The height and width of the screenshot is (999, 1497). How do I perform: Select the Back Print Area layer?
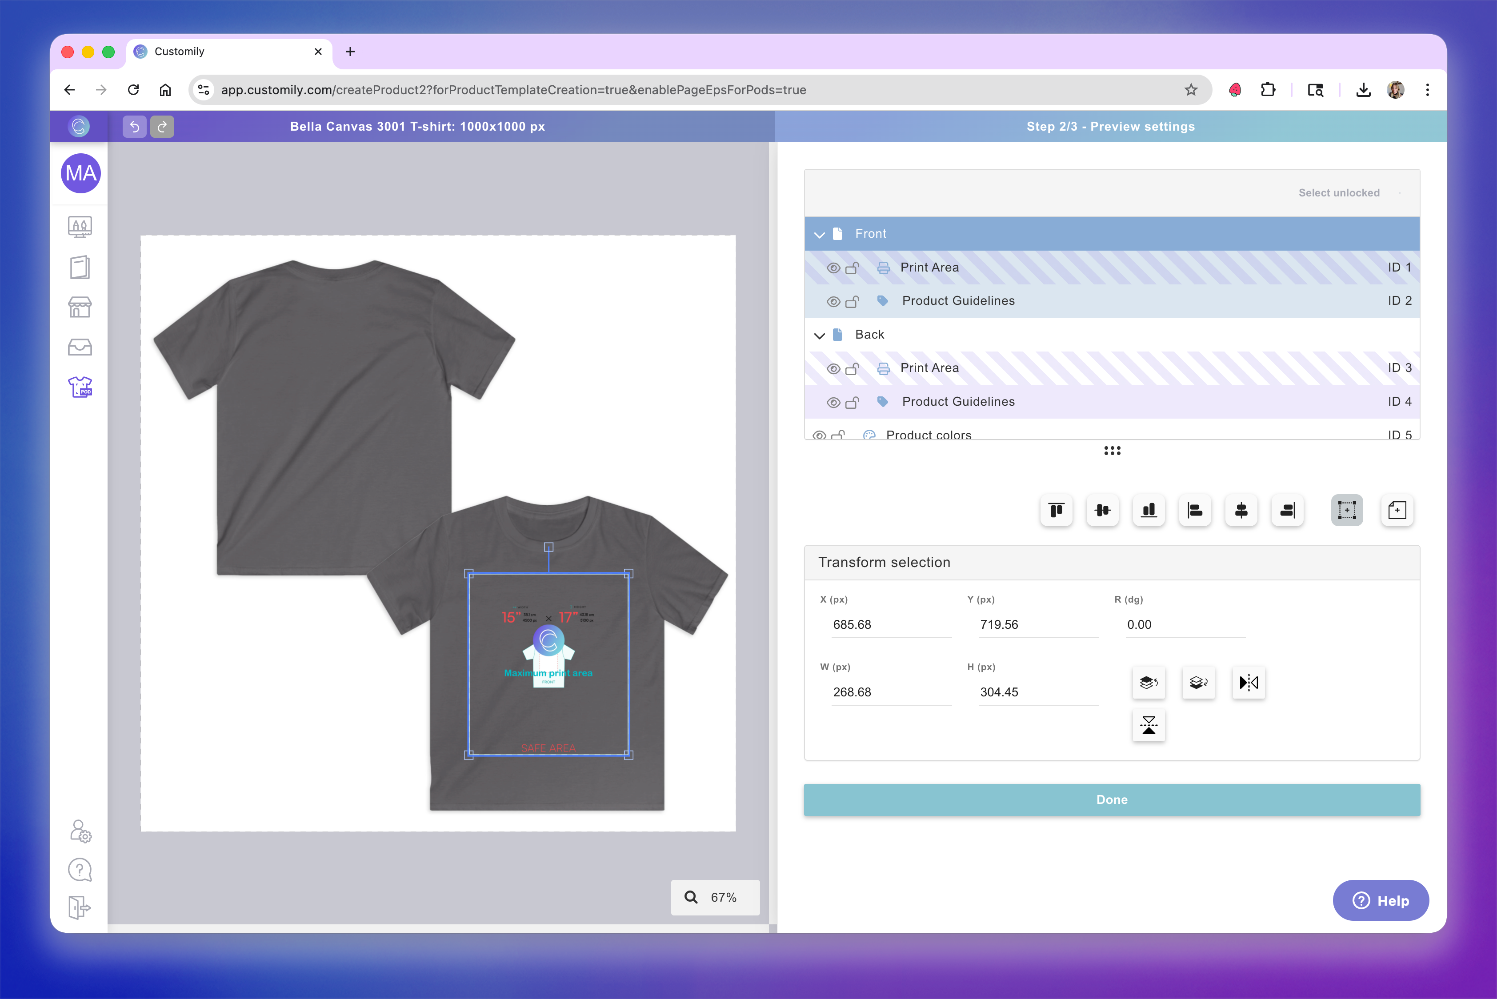pyautogui.click(x=929, y=368)
